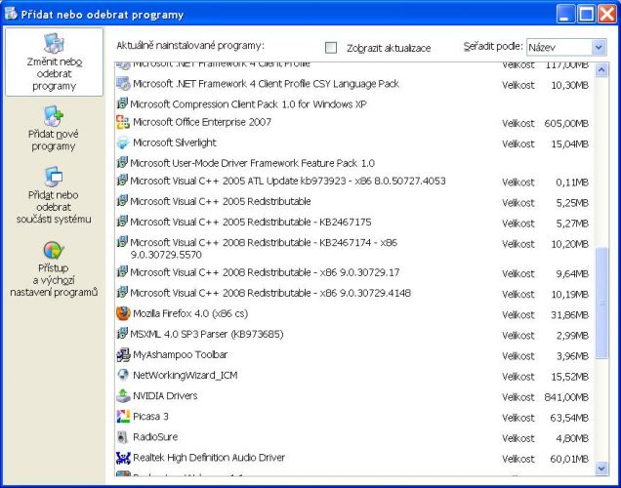Image resolution: width=621 pixels, height=488 pixels.
Task: Close the Přidat nebo odebrat programy window
Action: point(607,14)
